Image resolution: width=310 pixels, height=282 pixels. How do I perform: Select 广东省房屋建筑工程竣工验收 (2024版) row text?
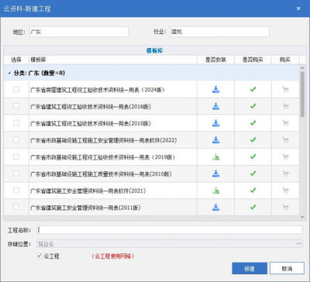click(x=98, y=90)
